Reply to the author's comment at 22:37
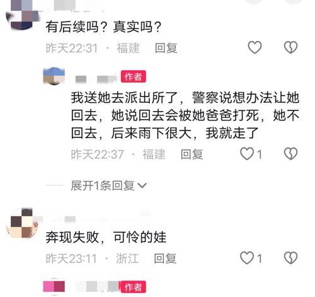 coord(192,154)
